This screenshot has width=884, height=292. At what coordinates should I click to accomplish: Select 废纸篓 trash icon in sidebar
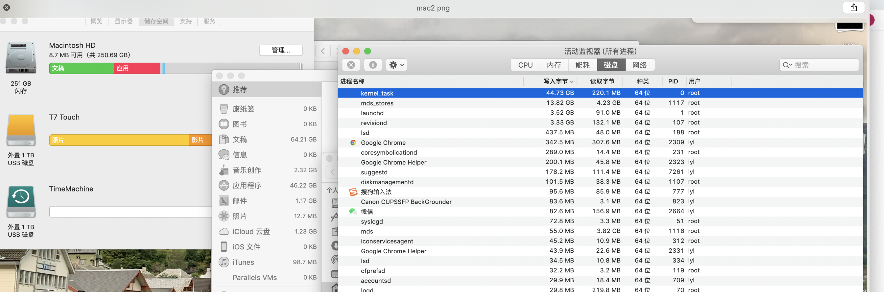tap(224, 109)
